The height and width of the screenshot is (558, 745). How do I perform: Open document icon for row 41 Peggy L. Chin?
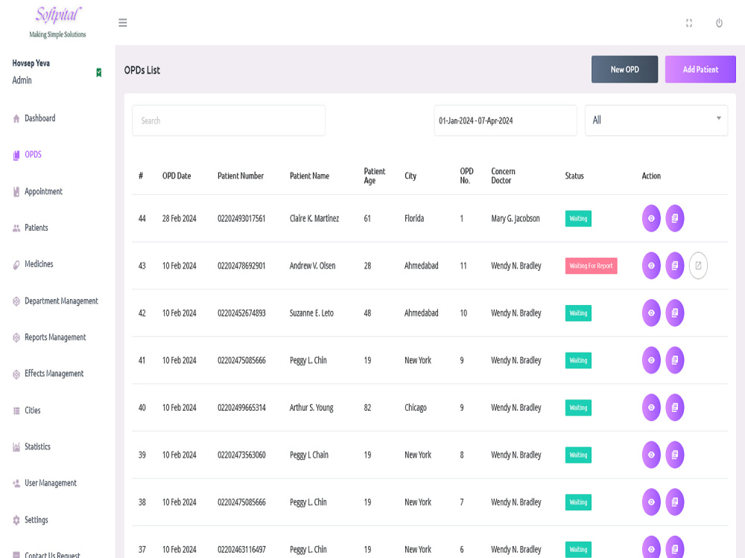coord(675,360)
